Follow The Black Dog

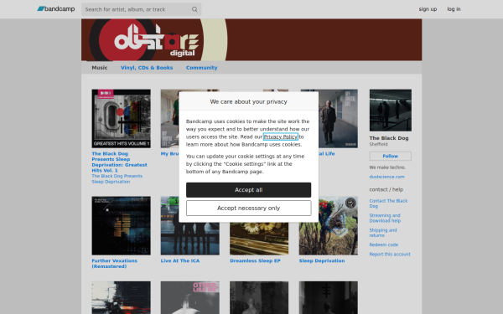391,156
